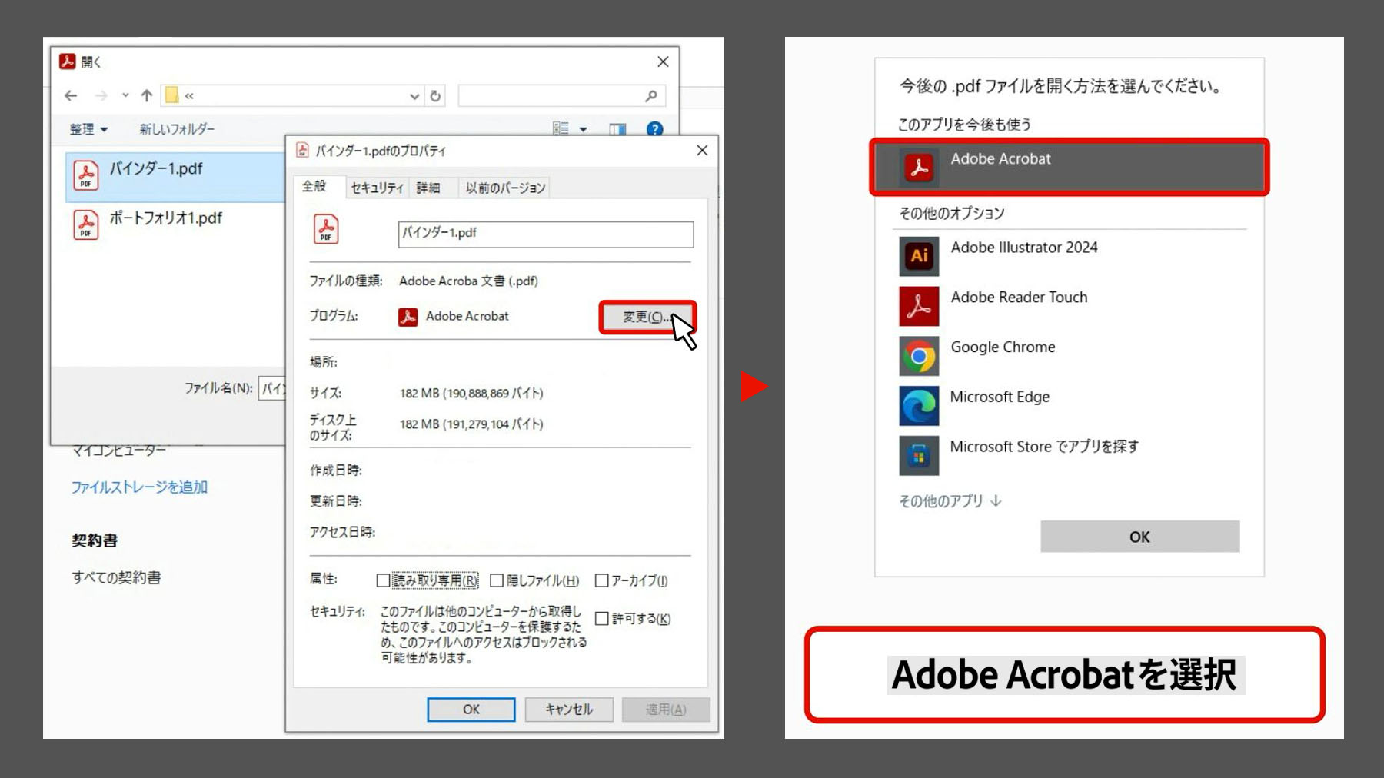Go up one folder level in Open dialog

pyautogui.click(x=147, y=95)
